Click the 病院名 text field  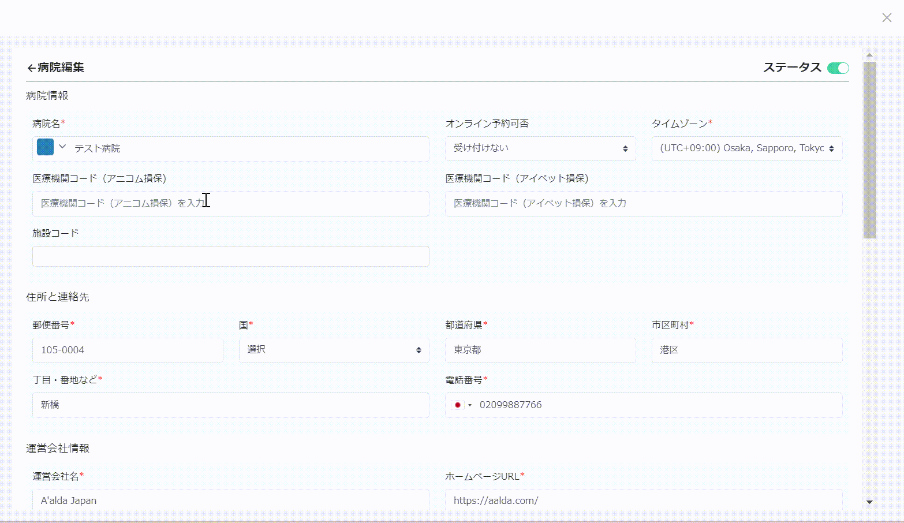pos(248,148)
